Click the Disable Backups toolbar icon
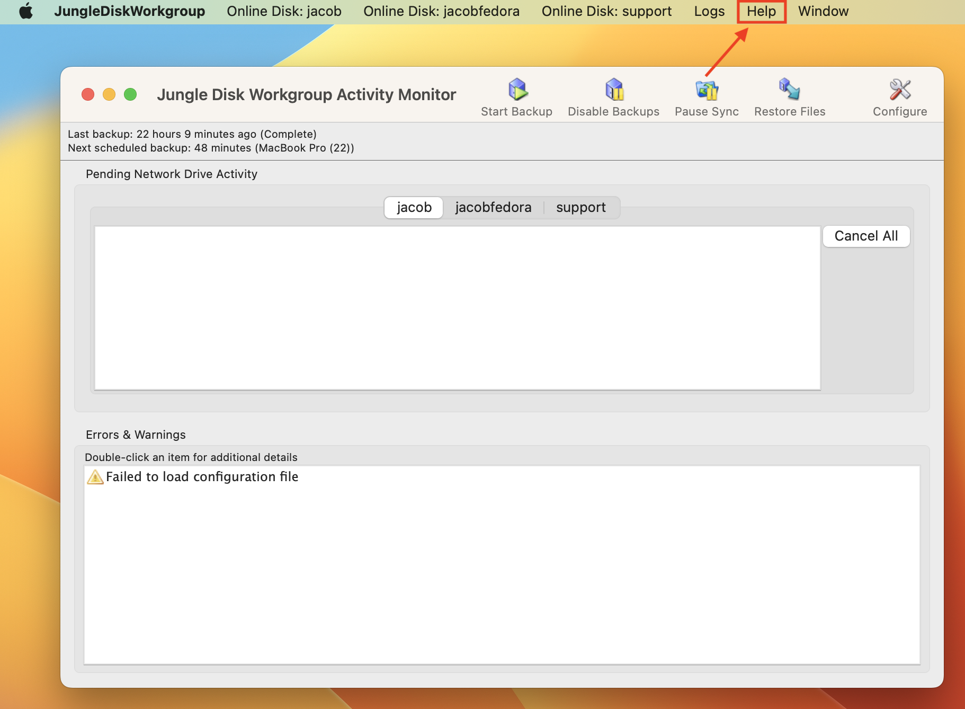Viewport: 965px width, 709px height. 614,90
